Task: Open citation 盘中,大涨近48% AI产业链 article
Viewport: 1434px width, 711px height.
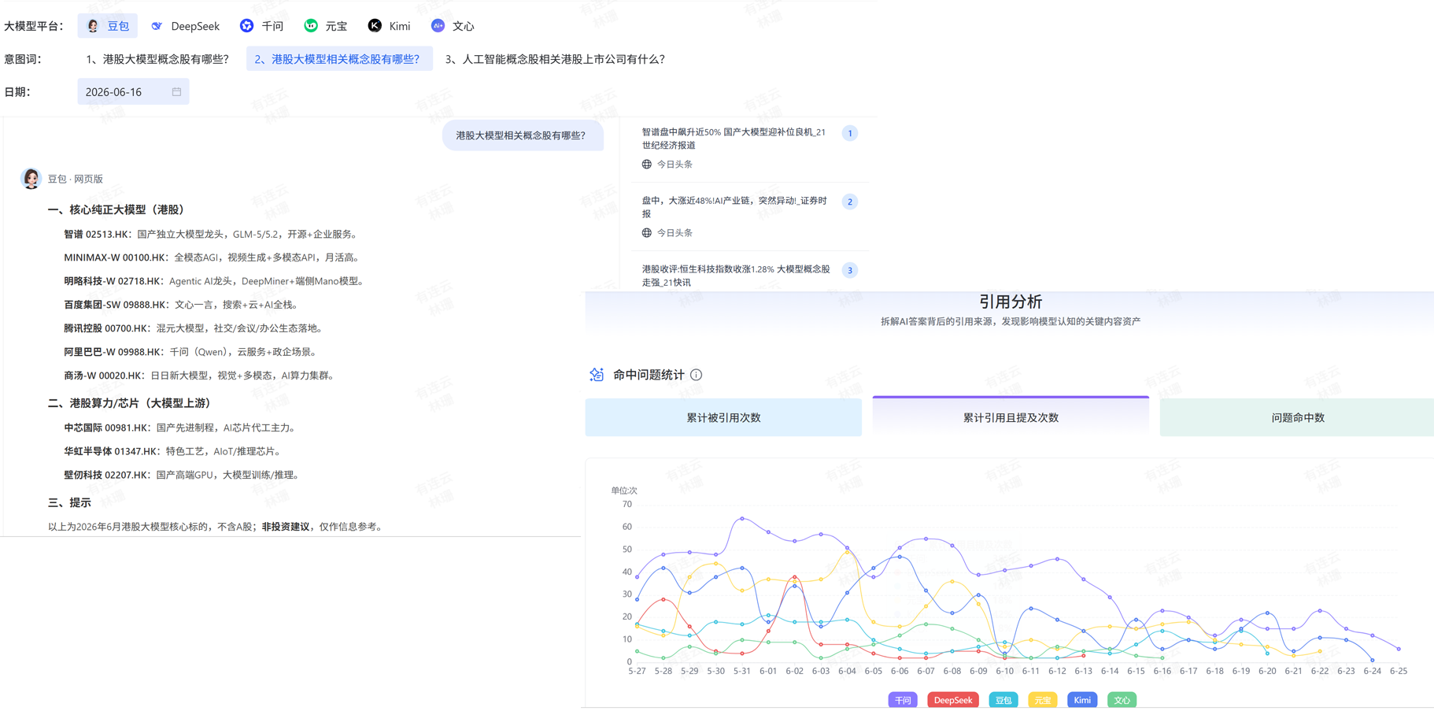Action: click(734, 207)
